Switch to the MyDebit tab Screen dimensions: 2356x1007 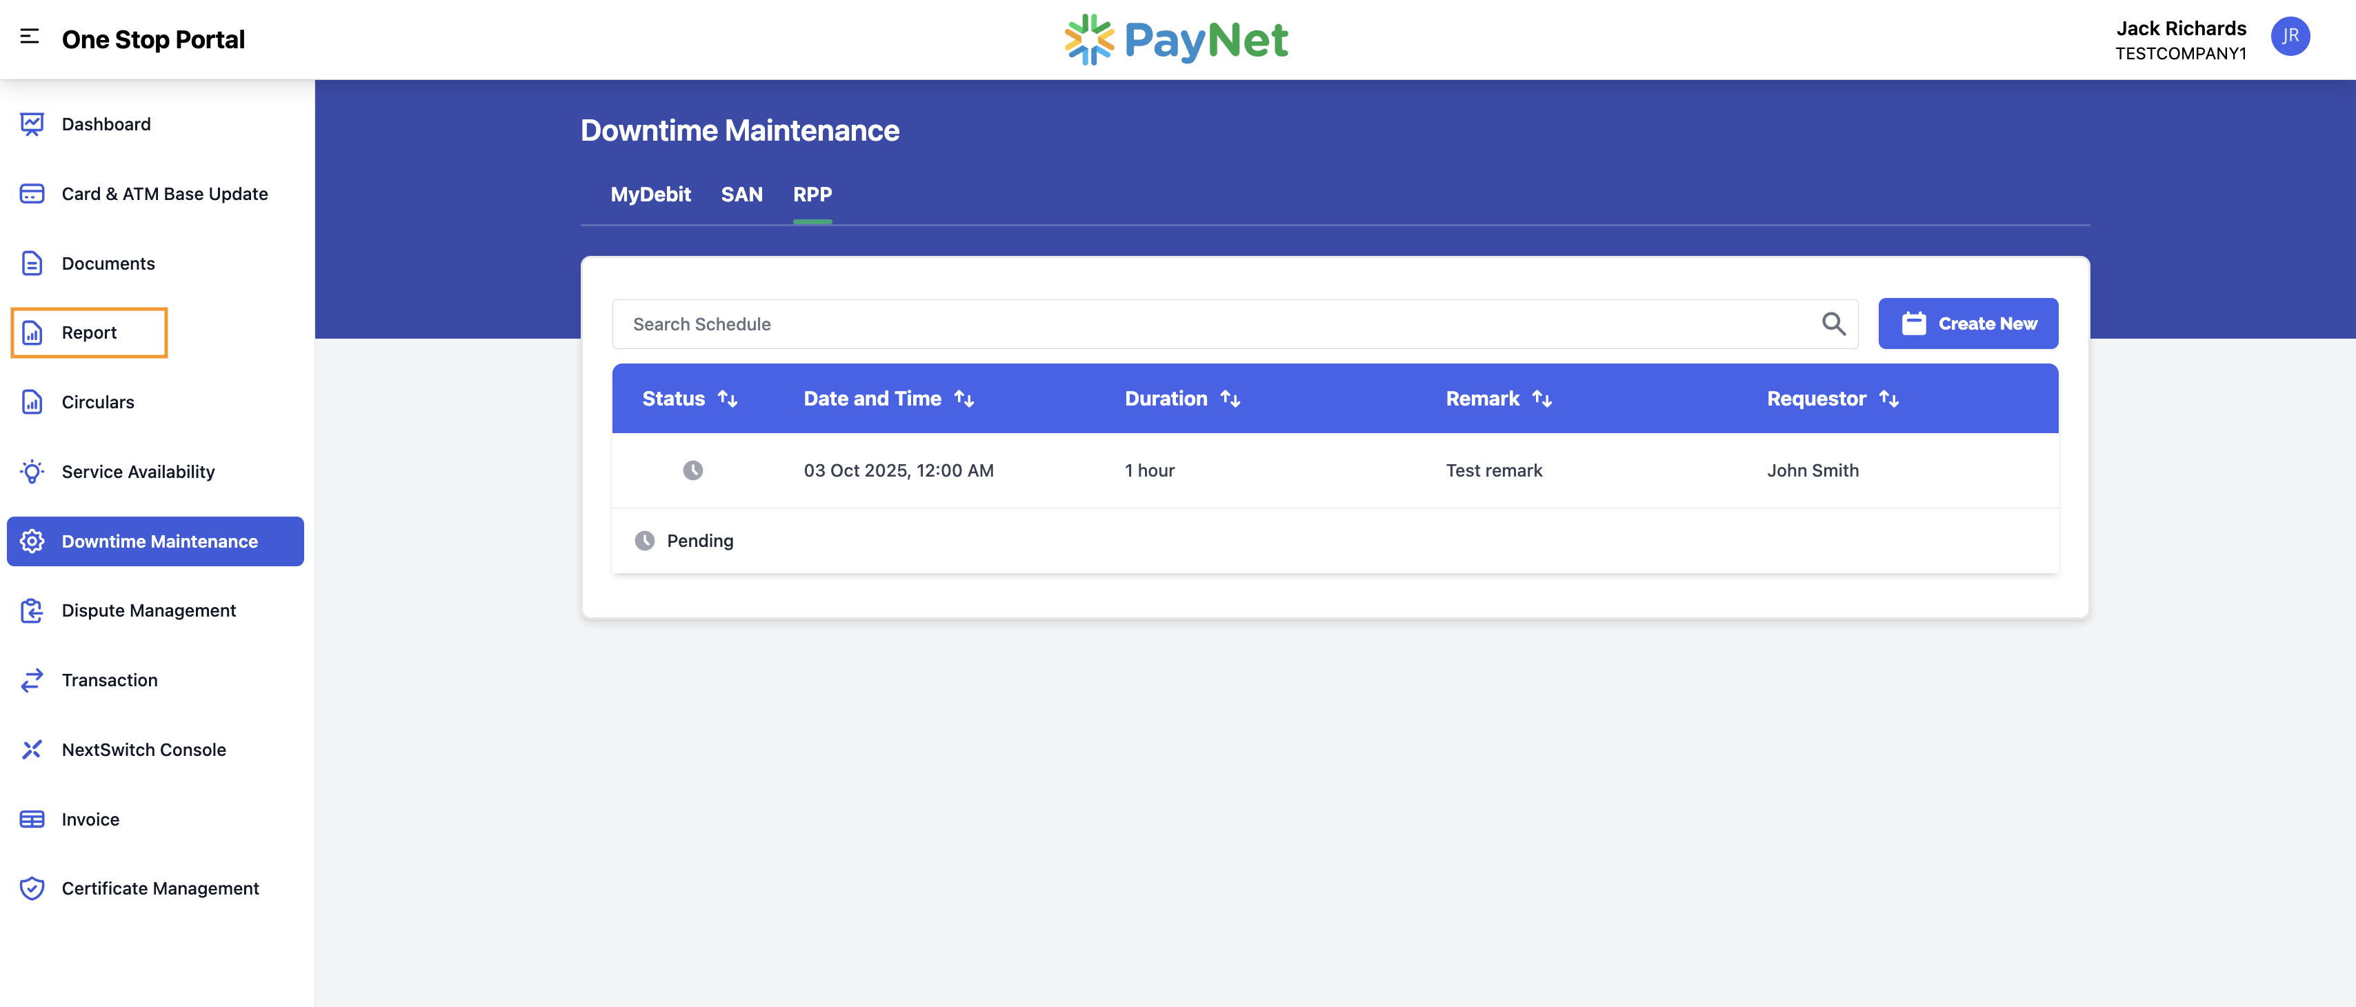coord(650,194)
